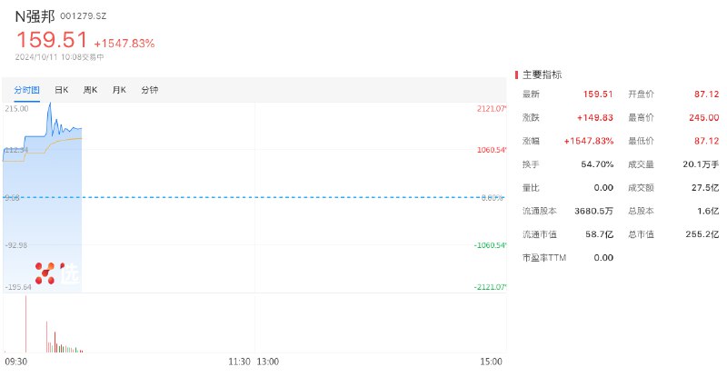Click the 总股本 value 1.6亿

coord(708,211)
